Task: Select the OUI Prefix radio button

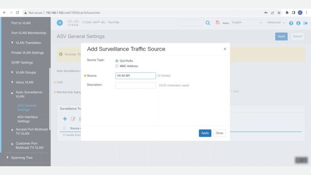Action: point(117,61)
